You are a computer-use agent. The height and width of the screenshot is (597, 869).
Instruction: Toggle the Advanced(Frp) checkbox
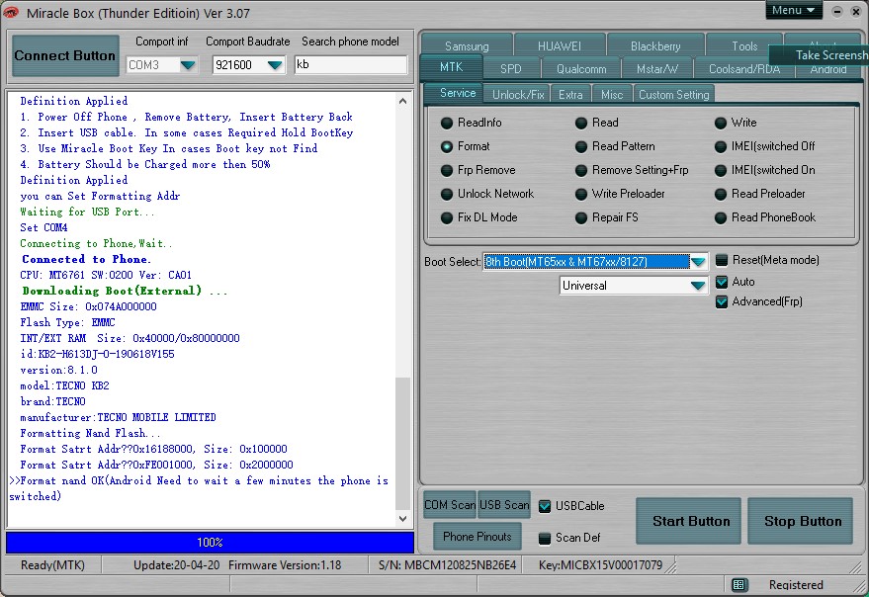point(722,301)
